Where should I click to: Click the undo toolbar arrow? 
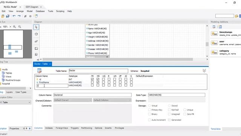point(14,16)
